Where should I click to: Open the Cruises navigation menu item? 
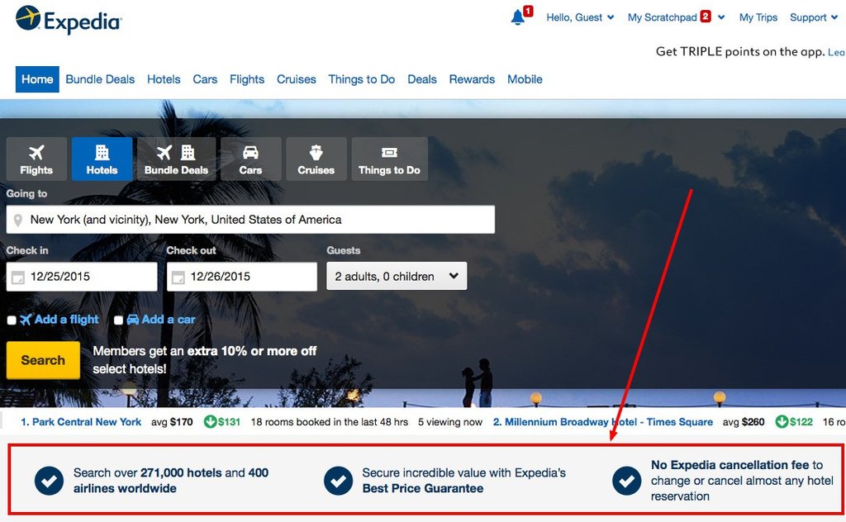click(297, 79)
